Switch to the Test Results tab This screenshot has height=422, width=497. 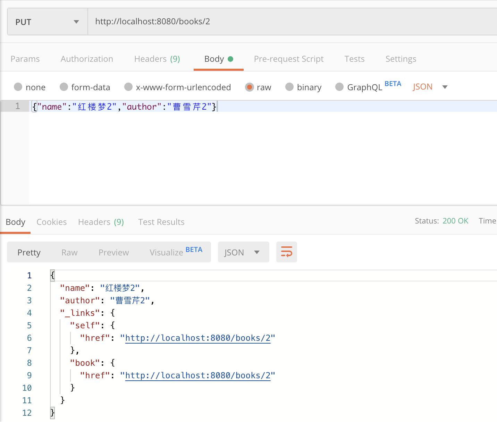click(x=161, y=222)
